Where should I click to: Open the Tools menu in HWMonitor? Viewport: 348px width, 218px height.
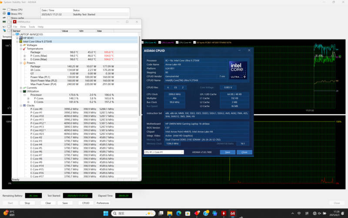click(x=32, y=27)
